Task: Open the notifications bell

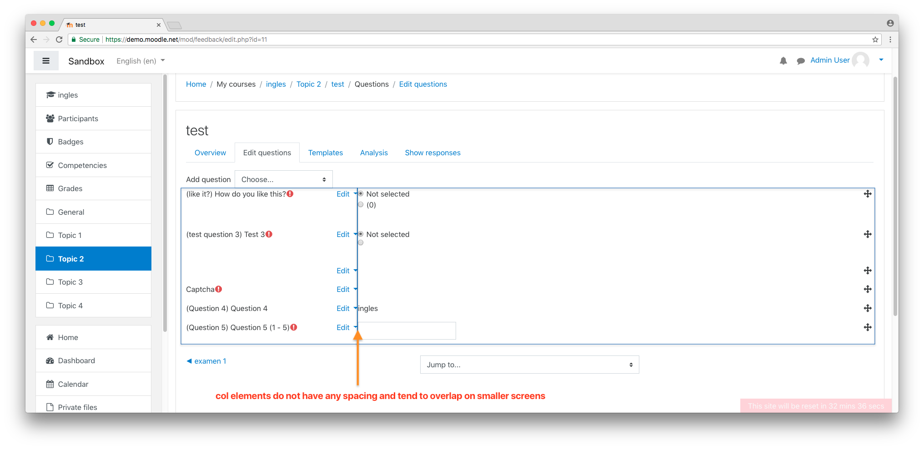Action: (x=783, y=61)
